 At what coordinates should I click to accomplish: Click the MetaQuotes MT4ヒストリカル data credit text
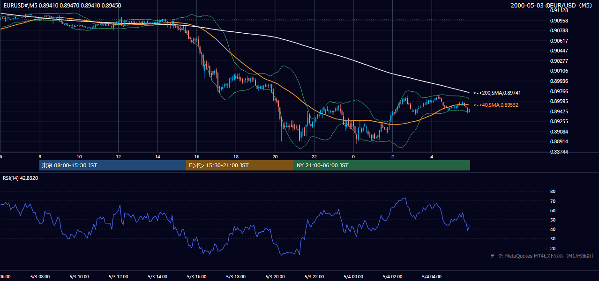tap(542, 256)
